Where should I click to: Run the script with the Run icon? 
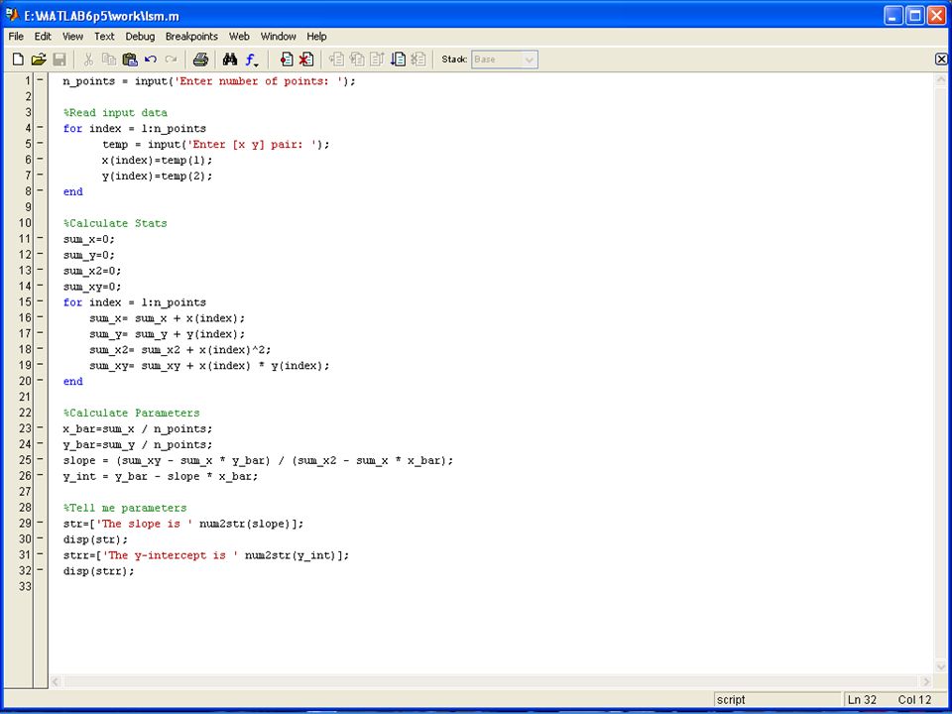(399, 59)
